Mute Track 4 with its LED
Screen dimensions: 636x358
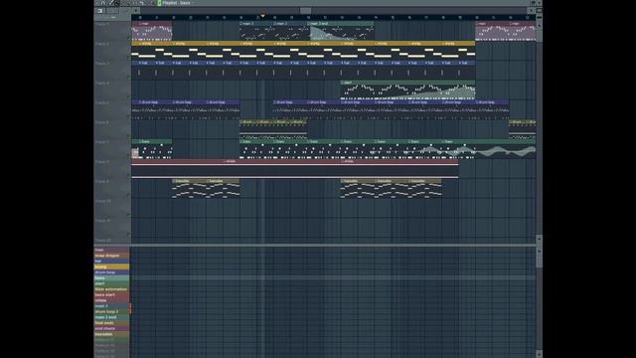click(x=129, y=96)
